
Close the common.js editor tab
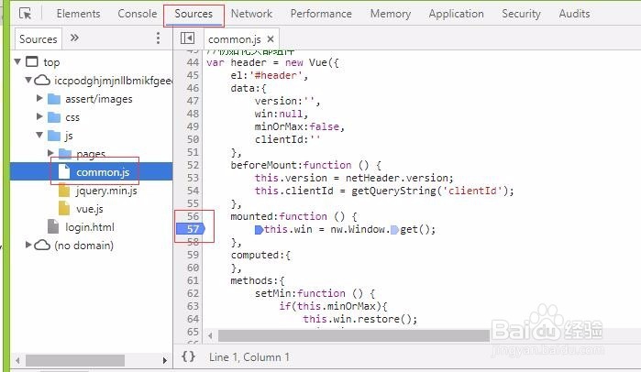tap(271, 39)
